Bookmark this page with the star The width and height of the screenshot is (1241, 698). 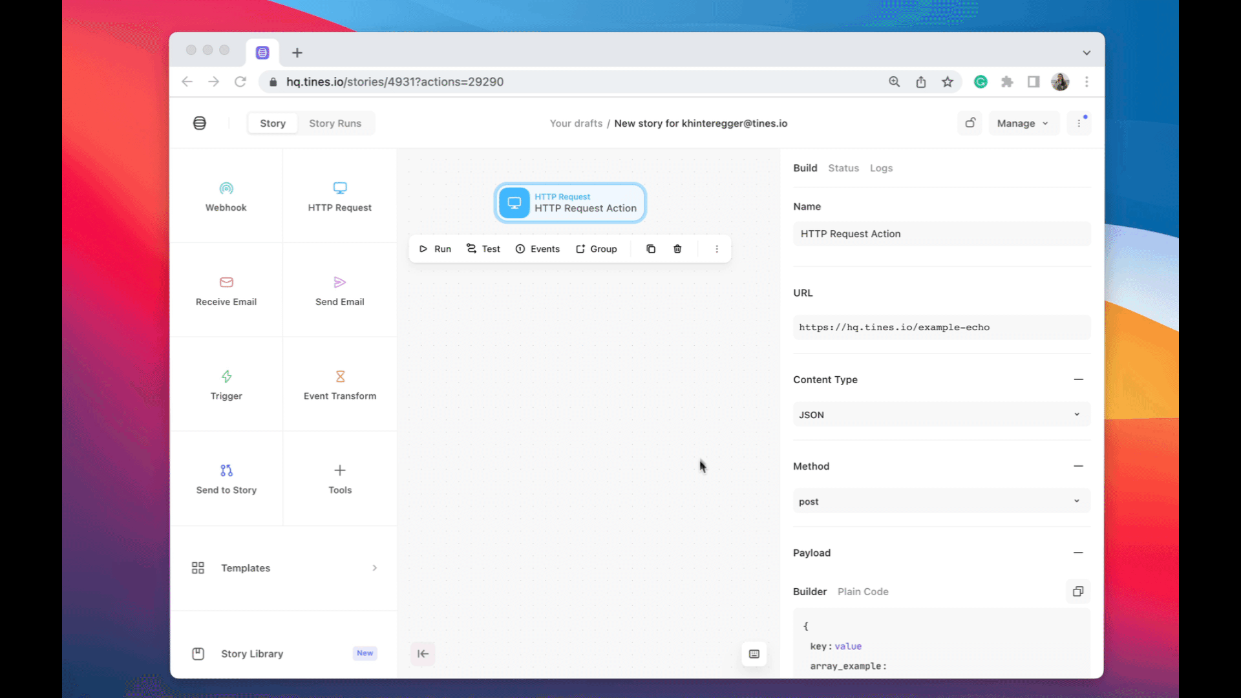coord(948,81)
